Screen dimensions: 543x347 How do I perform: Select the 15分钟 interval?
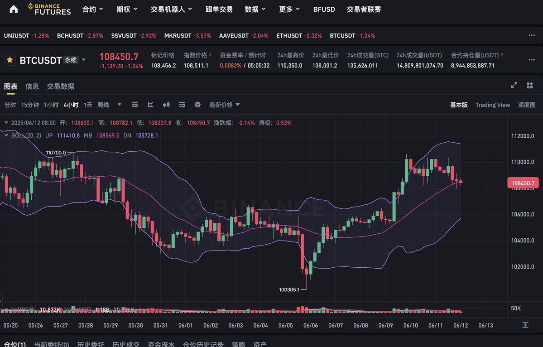click(x=30, y=105)
